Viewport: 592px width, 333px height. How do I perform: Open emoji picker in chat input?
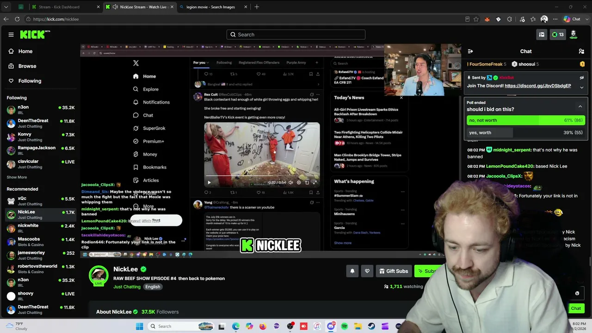point(577,293)
